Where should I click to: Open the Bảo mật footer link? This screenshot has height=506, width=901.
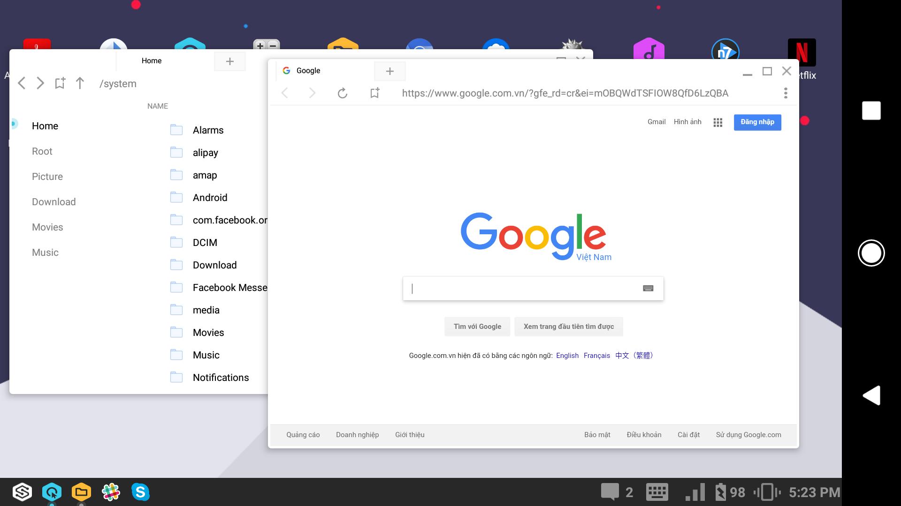[597, 435]
